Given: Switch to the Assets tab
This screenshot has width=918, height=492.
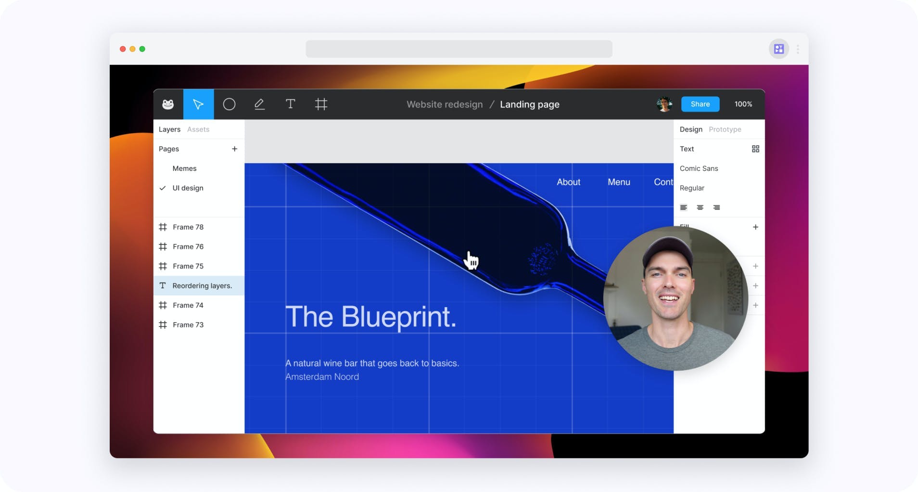Looking at the screenshot, I should [198, 129].
